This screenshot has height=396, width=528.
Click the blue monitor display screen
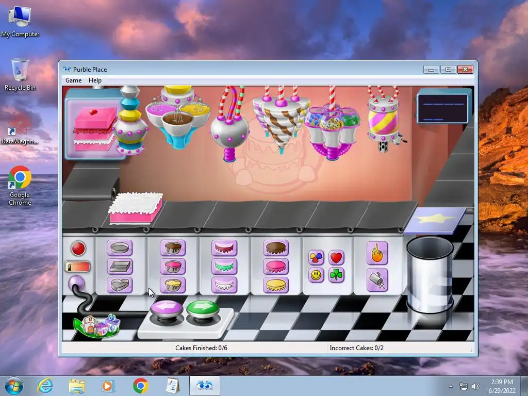click(x=444, y=107)
